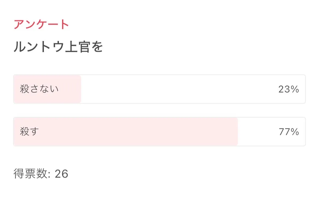This screenshot has width=319, height=207.
Task: Click the す character in the 殺す option
Action: pos(34,132)
